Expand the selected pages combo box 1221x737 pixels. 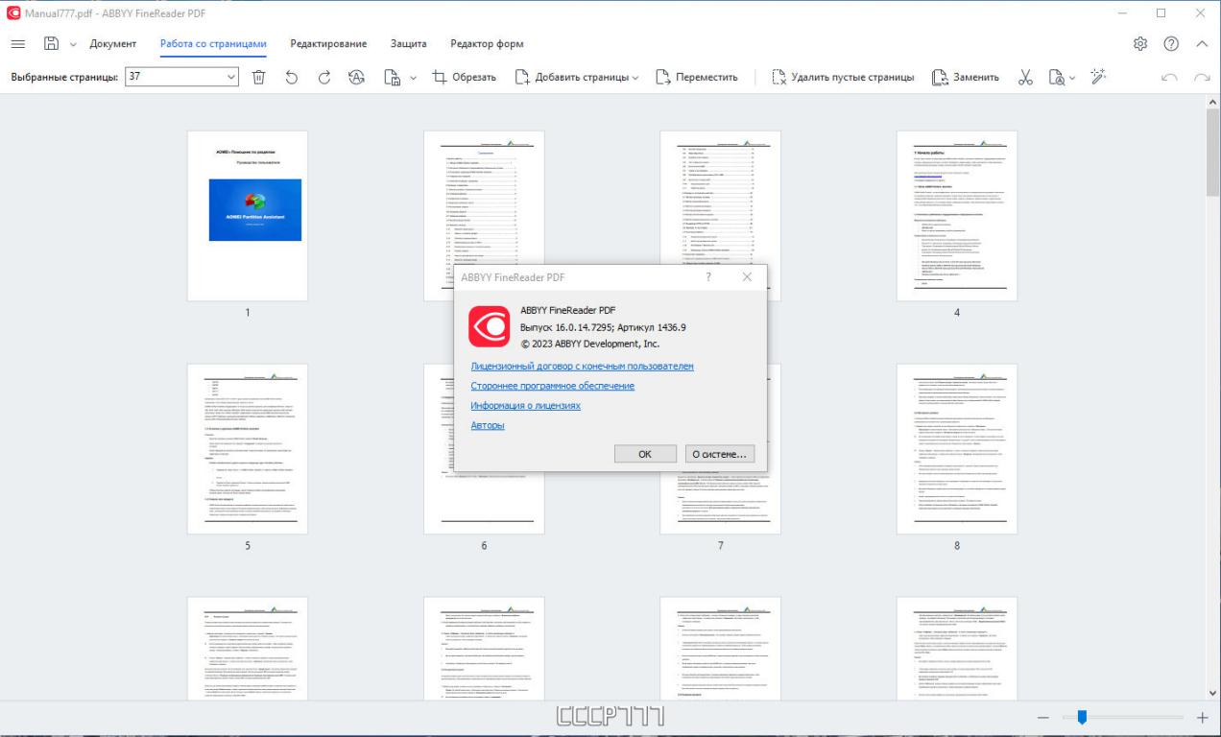(x=230, y=78)
